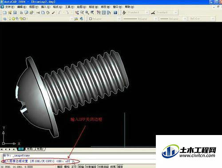Click the Match Properties brush icon
This screenshot has width=222, height=168.
[53, 12]
